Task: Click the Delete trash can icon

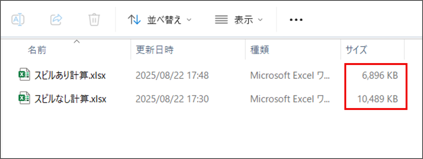Action: click(x=95, y=20)
